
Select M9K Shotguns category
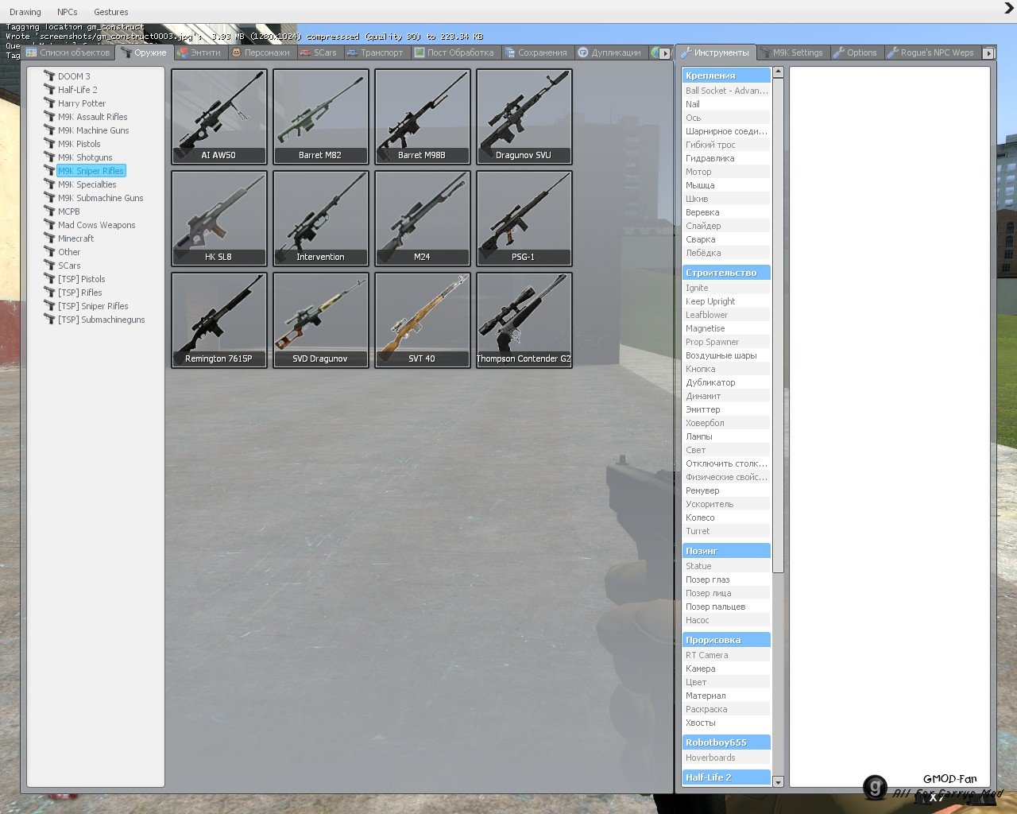pos(85,157)
